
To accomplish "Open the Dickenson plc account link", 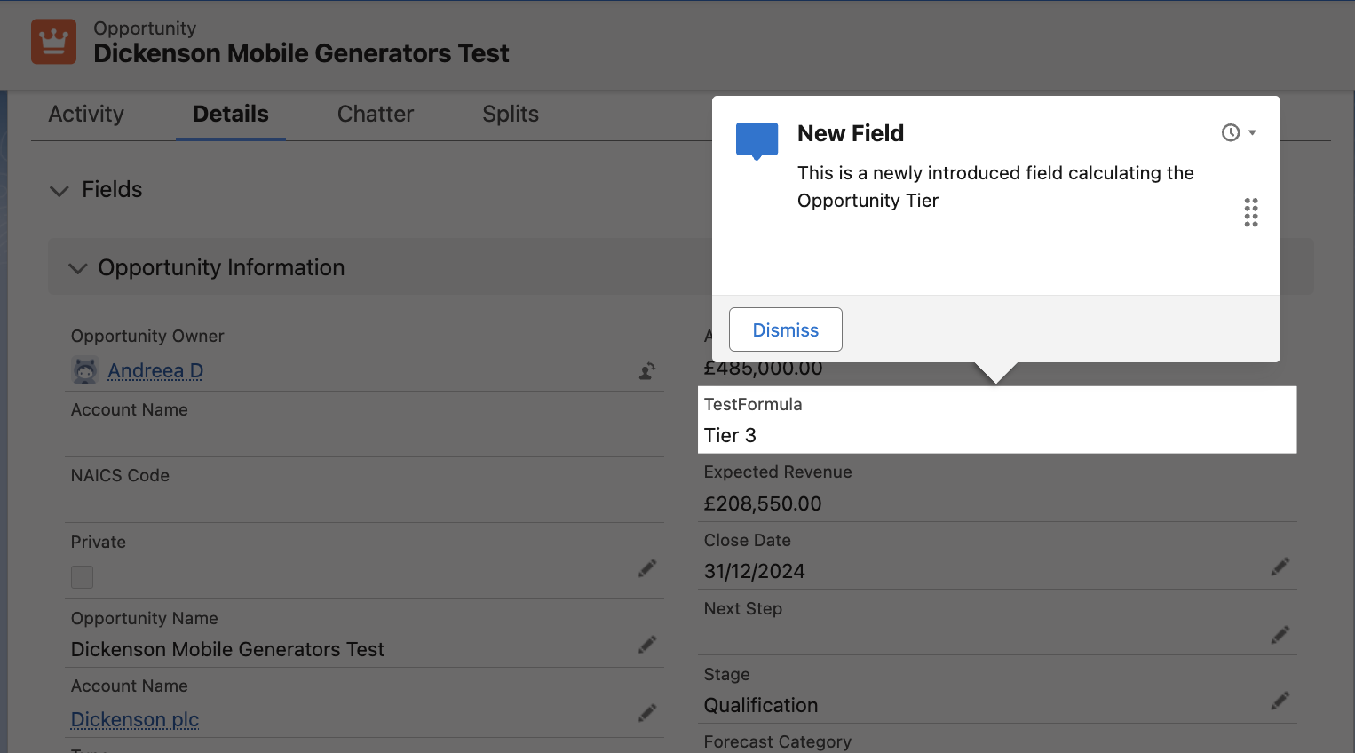I will tap(135, 719).
